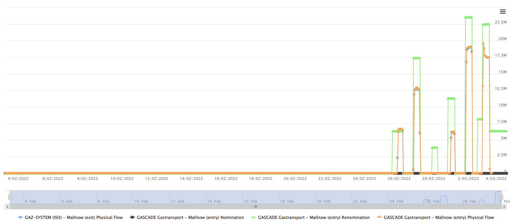The image size is (511, 222).
Task: Click the 7.5M y-axis label
Action: tap(502, 122)
